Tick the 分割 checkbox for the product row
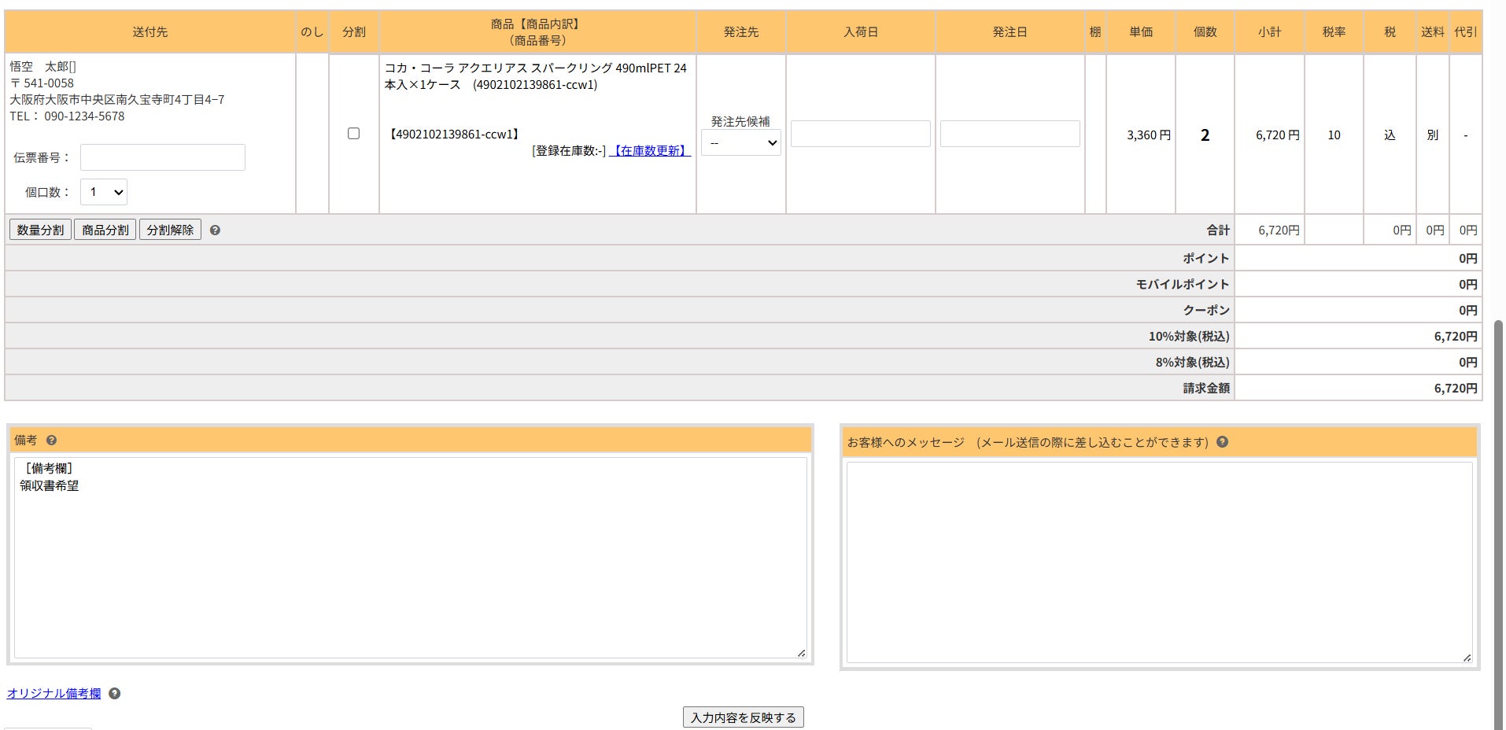Screen dimensions: 1506x730 point(353,134)
